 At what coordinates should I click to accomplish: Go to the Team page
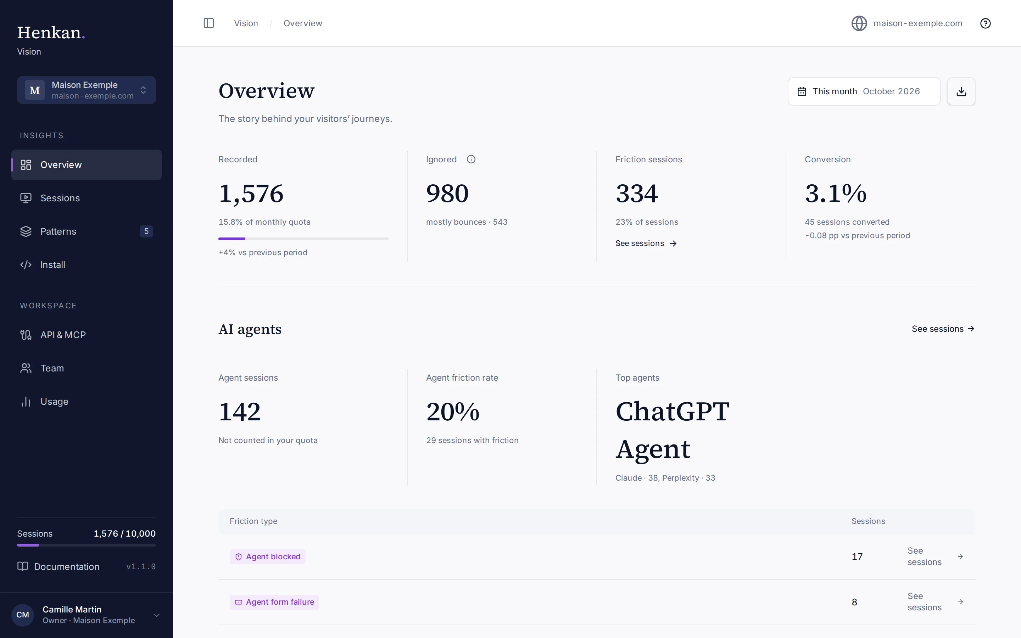click(x=87, y=368)
